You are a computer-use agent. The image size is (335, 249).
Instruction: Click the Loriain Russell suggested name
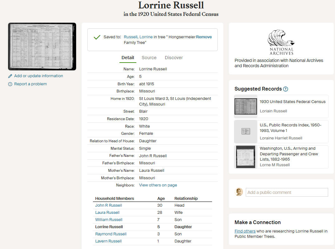273,111
